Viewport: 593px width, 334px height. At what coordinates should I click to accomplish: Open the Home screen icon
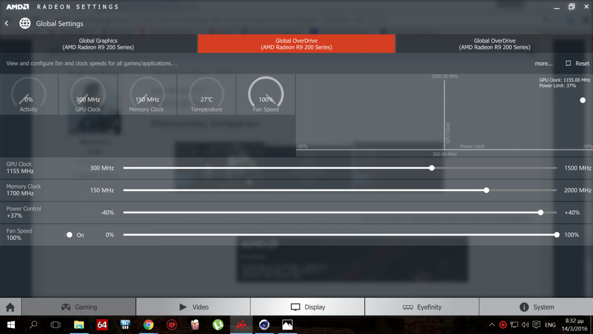tap(10, 307)
